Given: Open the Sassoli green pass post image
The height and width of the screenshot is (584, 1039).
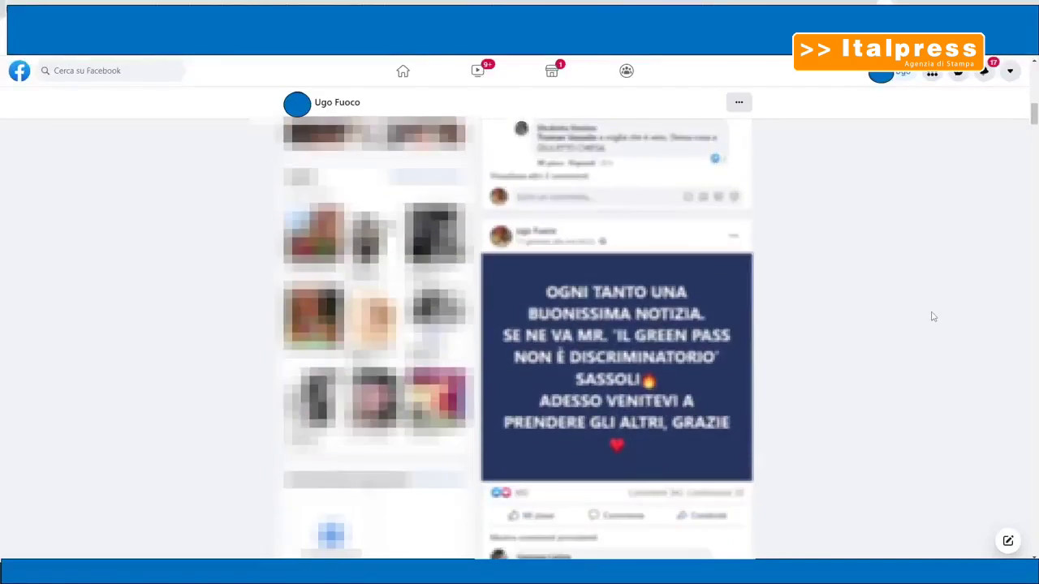Looking at the screenshot, I should (617, 367).
